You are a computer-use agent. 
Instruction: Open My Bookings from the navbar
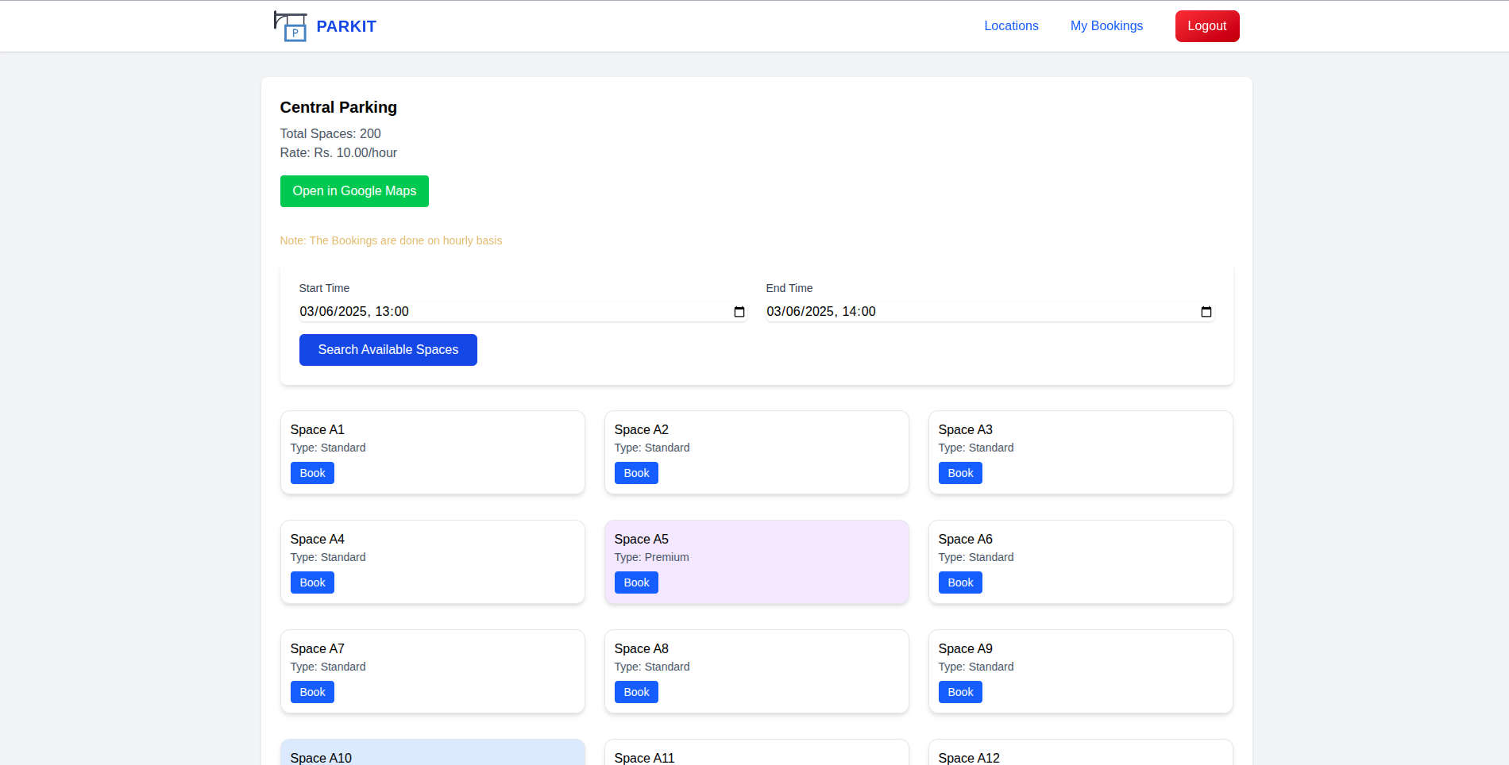pos(1106,26)
